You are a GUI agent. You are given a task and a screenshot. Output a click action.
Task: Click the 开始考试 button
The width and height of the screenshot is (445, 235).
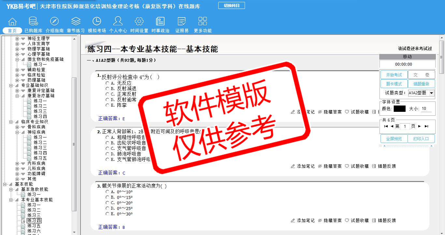(x=394, y=75)
